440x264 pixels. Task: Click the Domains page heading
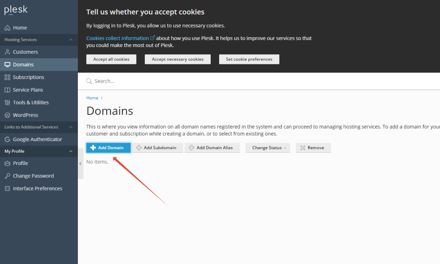coord(110,111)
